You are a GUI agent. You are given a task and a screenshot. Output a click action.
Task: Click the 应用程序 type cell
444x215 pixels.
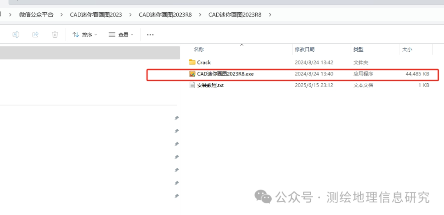tap(363, 74)
